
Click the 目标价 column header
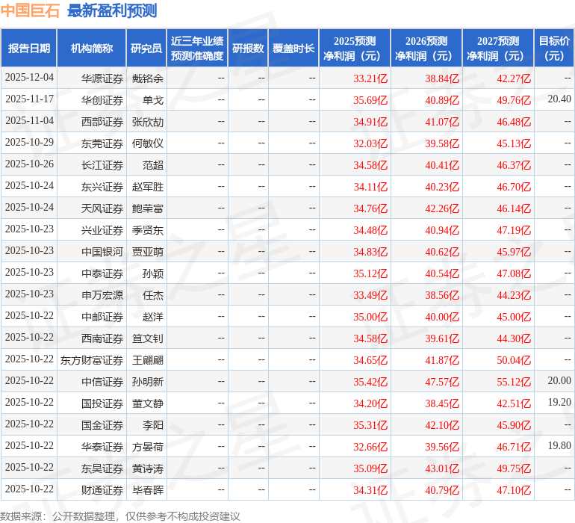tap(554, 49)
